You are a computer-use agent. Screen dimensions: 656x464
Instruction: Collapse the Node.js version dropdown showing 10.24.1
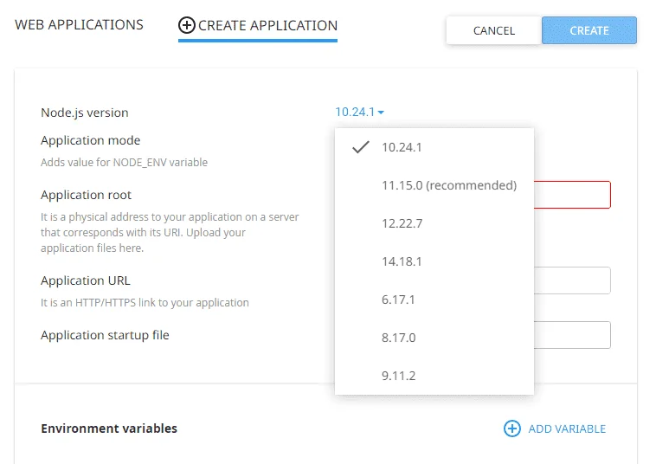[359, 113]
